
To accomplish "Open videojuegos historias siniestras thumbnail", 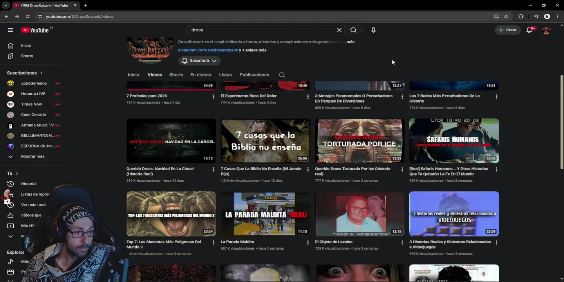I will tap(454, 213).
